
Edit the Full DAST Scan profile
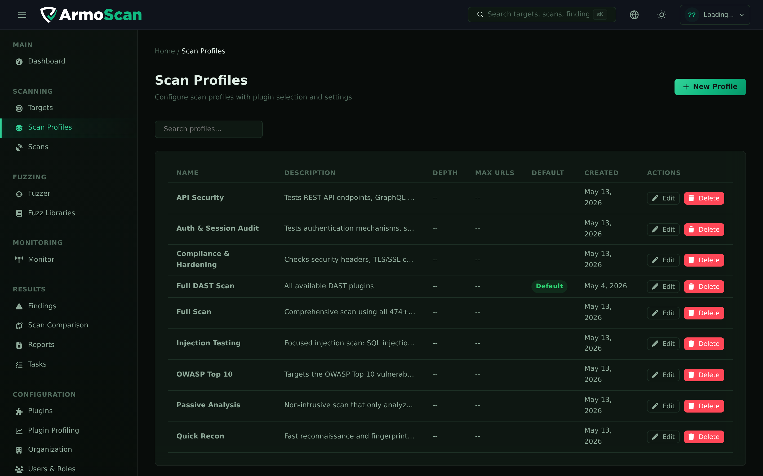click(663, 287)
